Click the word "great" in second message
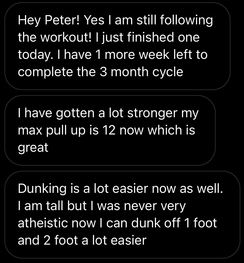Viewport: 244px width, 263px height. [x=33, y=148]
